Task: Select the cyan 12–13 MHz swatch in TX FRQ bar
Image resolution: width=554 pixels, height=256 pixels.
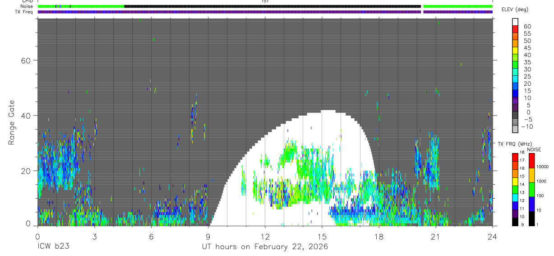Action: pos(515,198)
